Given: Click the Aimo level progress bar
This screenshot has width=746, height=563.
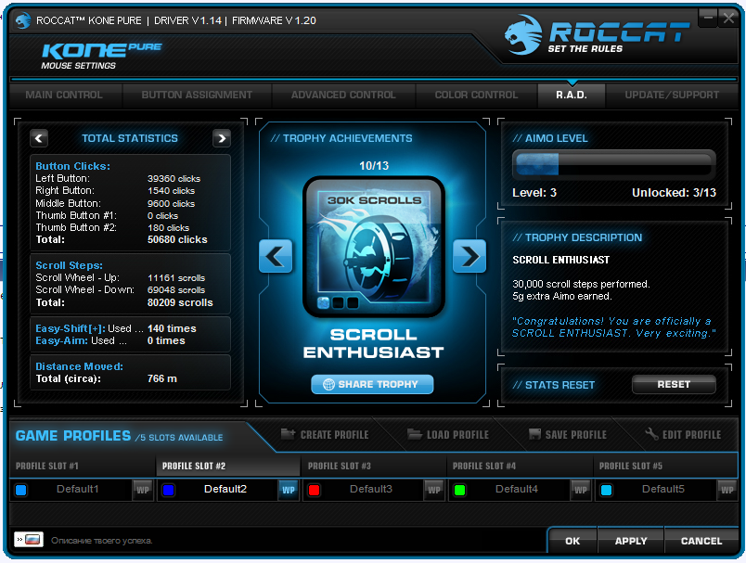Looking at the screenshot, I should coord(613,164).
